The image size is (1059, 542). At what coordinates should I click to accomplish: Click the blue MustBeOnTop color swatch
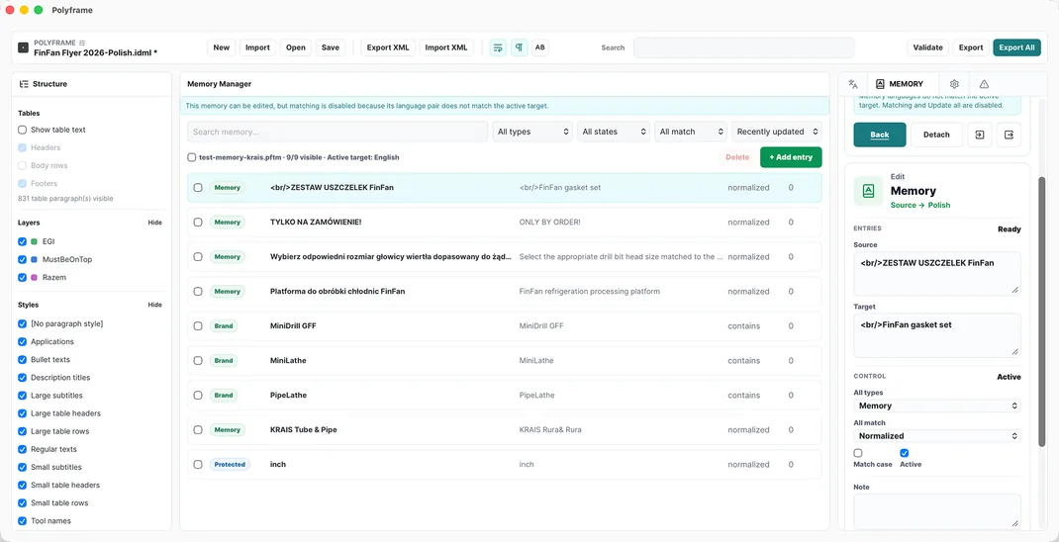[x=35, y=259]
